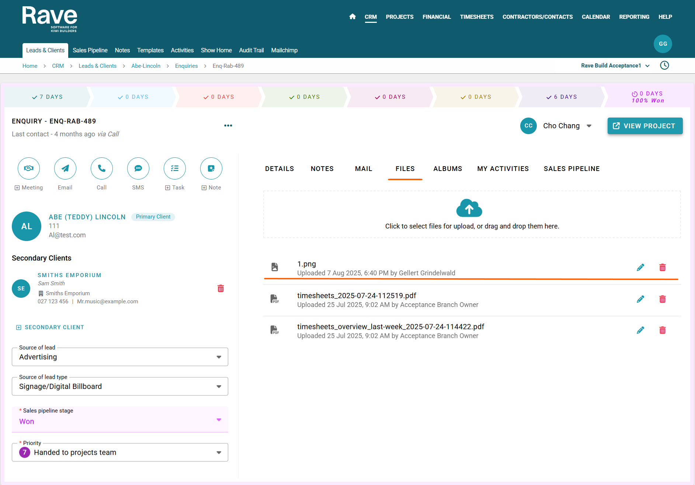This screenshot has width=695, height=485.
Task: Switch to the Albums tab
Action: coord(448,169)
